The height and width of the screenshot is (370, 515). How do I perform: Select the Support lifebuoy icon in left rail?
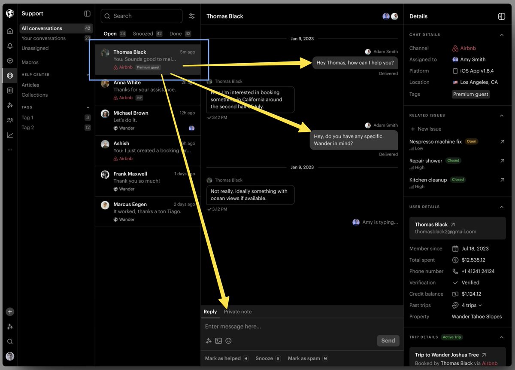(10, 76)
